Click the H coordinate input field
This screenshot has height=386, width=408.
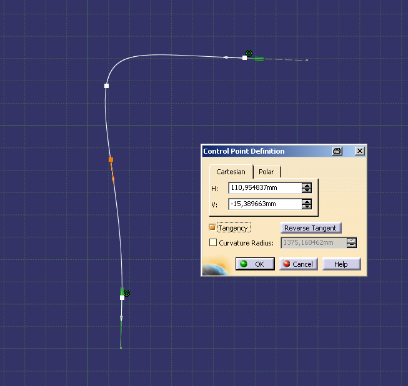(265, 188)
